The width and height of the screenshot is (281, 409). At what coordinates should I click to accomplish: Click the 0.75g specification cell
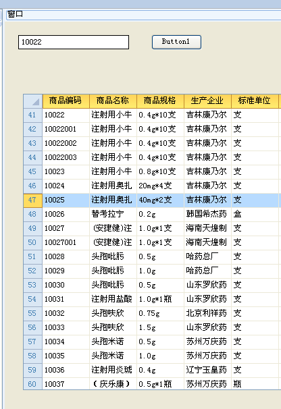coord(160,313)
